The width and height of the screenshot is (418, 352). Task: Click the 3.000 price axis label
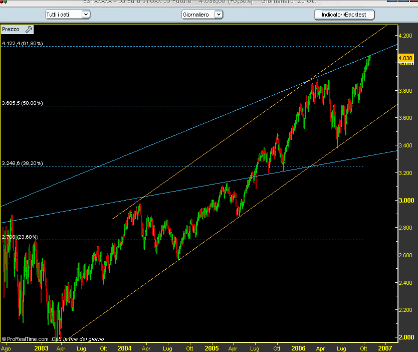point(406,201)
